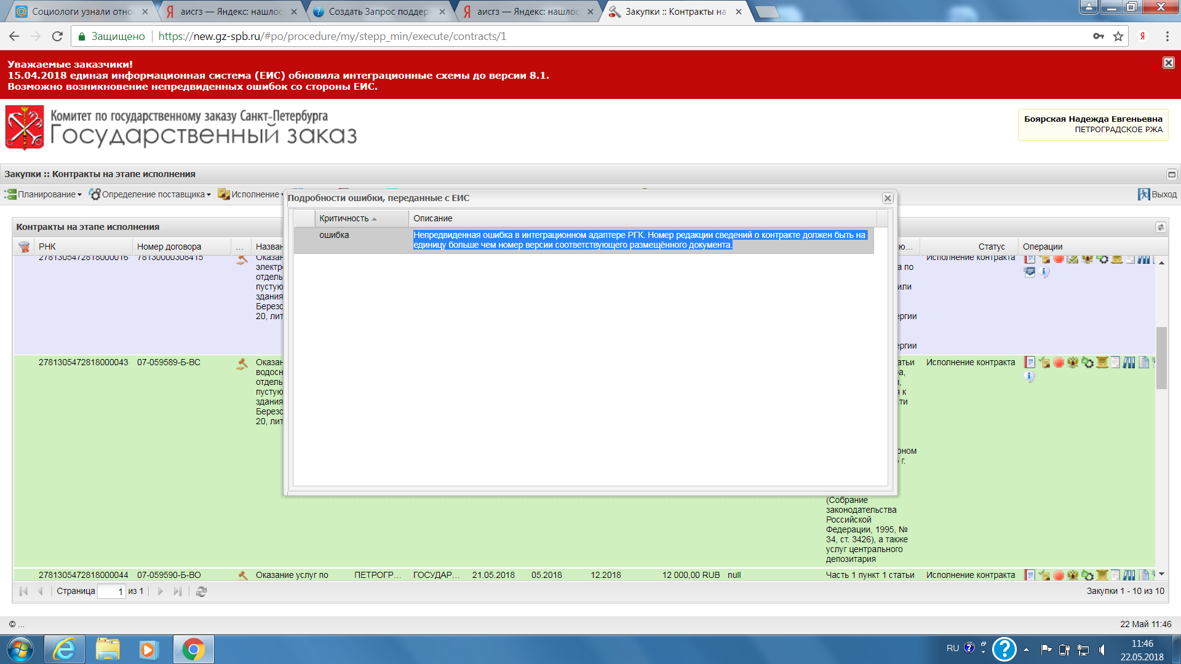The image size is (1181, 664).
Task: Click gear with green bubble in second row
Action: point(1088,363)
